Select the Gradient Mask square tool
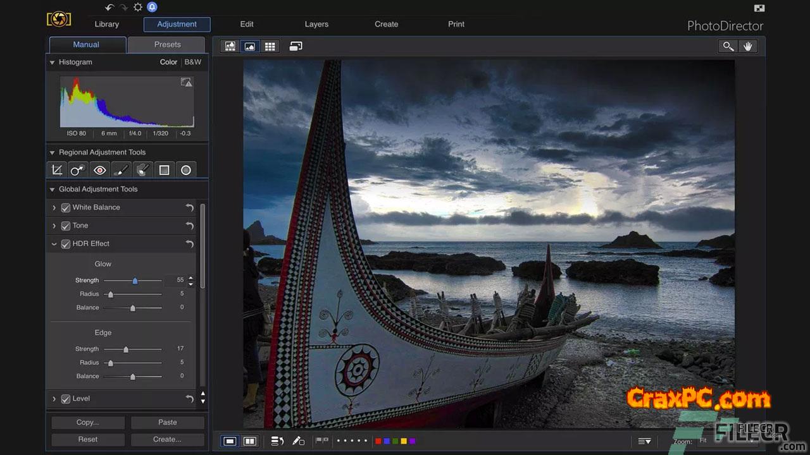This screenshot has width=810, height=455. [165, 170]
